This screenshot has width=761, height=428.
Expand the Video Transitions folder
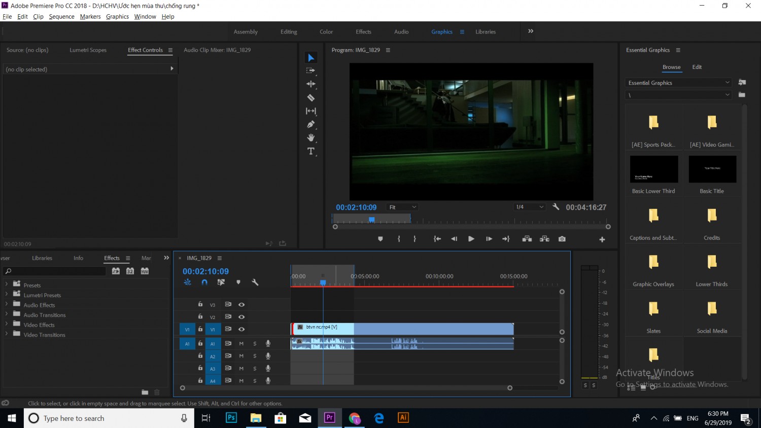coord(7,334)
